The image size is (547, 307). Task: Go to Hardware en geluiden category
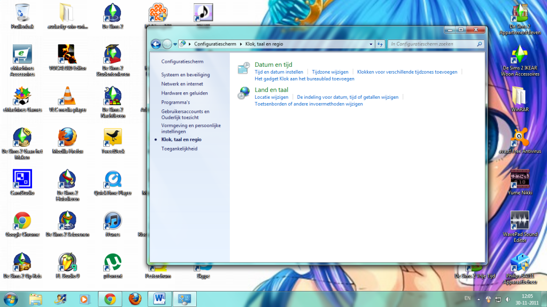[184, 93]
